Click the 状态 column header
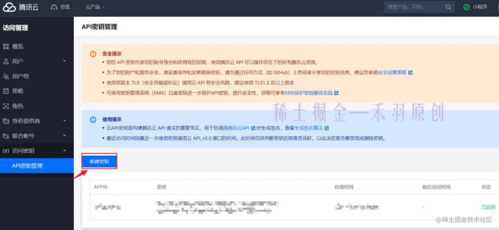Image resolution: width=499 pixels, height=230 pixels. click(x=486, y=187)
